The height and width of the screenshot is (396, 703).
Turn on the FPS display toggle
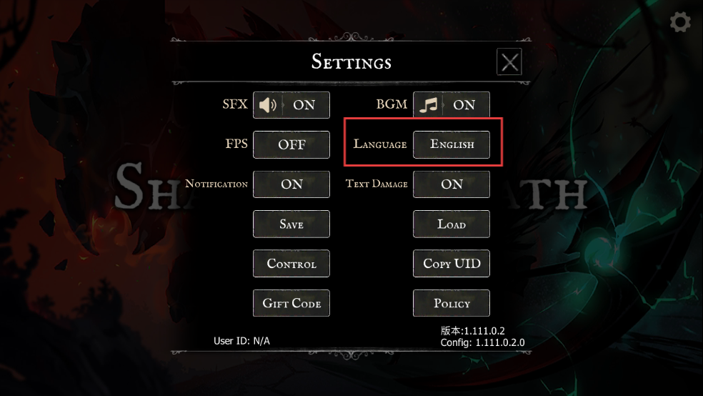click(291, 144)
